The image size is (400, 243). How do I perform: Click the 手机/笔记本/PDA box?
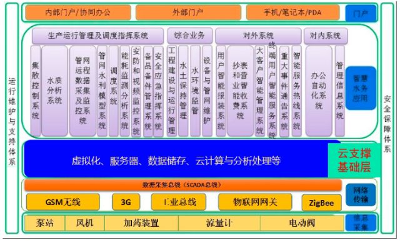click(x=293, y=12)
